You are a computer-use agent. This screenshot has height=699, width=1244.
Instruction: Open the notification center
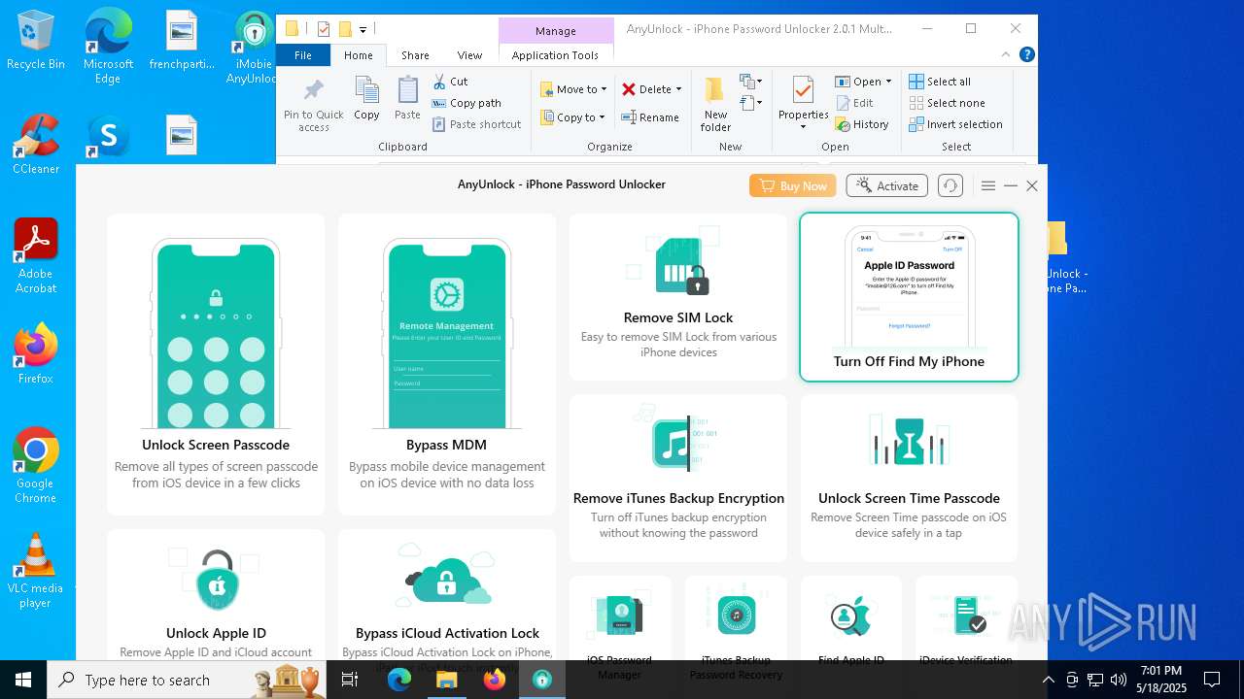pyautogui.click(x=1212, y=680)
